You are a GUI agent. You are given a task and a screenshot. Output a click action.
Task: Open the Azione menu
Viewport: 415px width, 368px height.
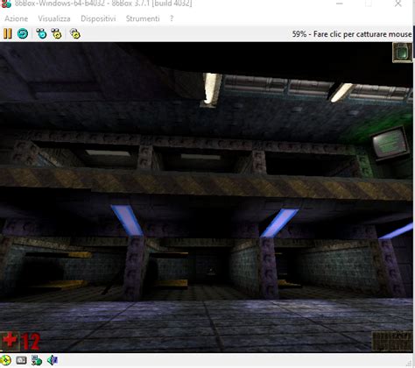17,18
